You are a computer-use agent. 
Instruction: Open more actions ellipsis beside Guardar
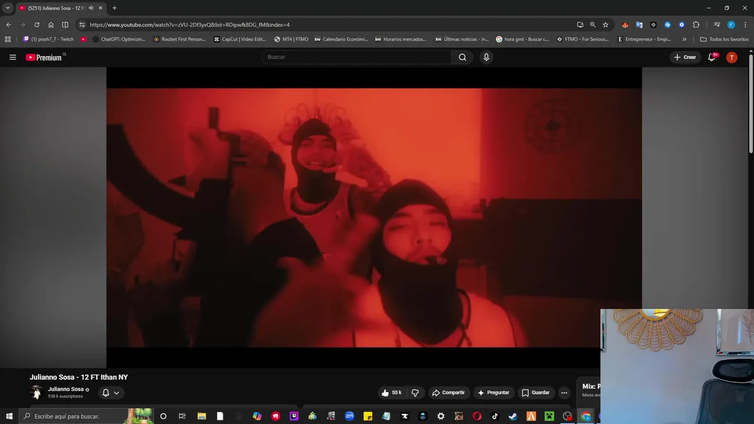(564, 393)
